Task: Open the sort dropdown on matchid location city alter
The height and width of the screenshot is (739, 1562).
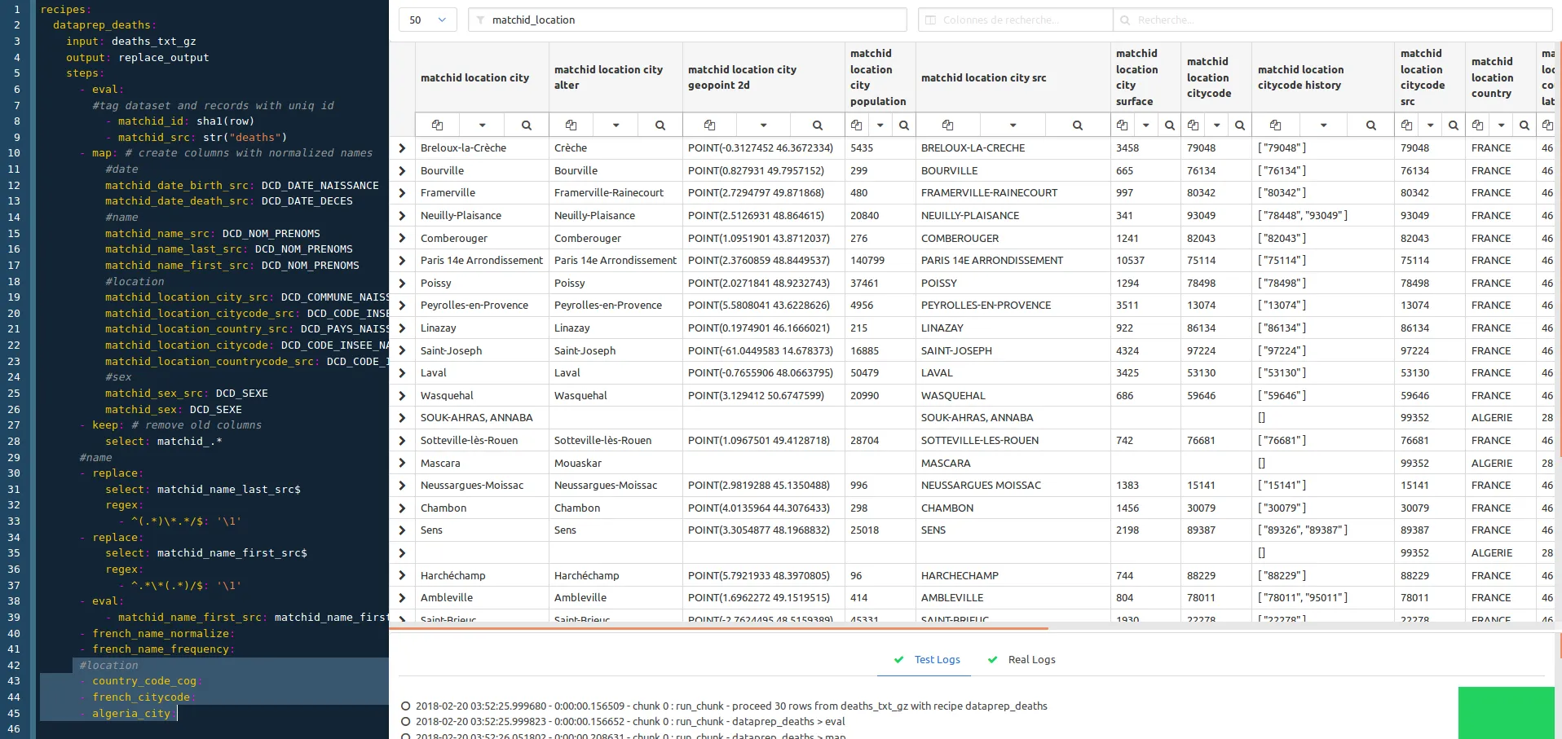Action: pos(616,125)
